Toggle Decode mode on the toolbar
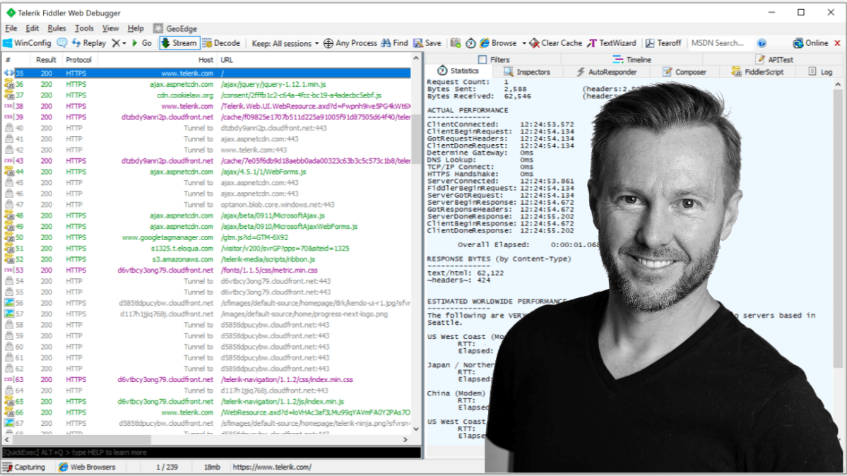847x476 pixels. pos(222,42)
